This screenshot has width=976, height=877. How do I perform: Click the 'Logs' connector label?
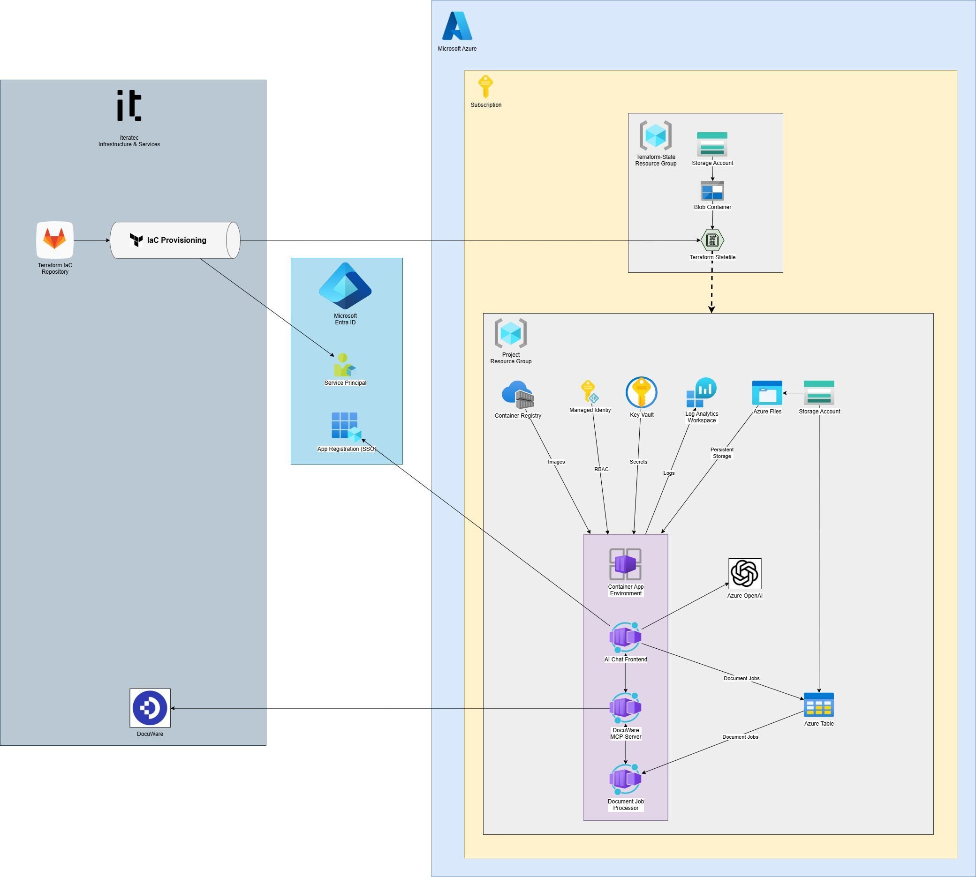(669, 473)
